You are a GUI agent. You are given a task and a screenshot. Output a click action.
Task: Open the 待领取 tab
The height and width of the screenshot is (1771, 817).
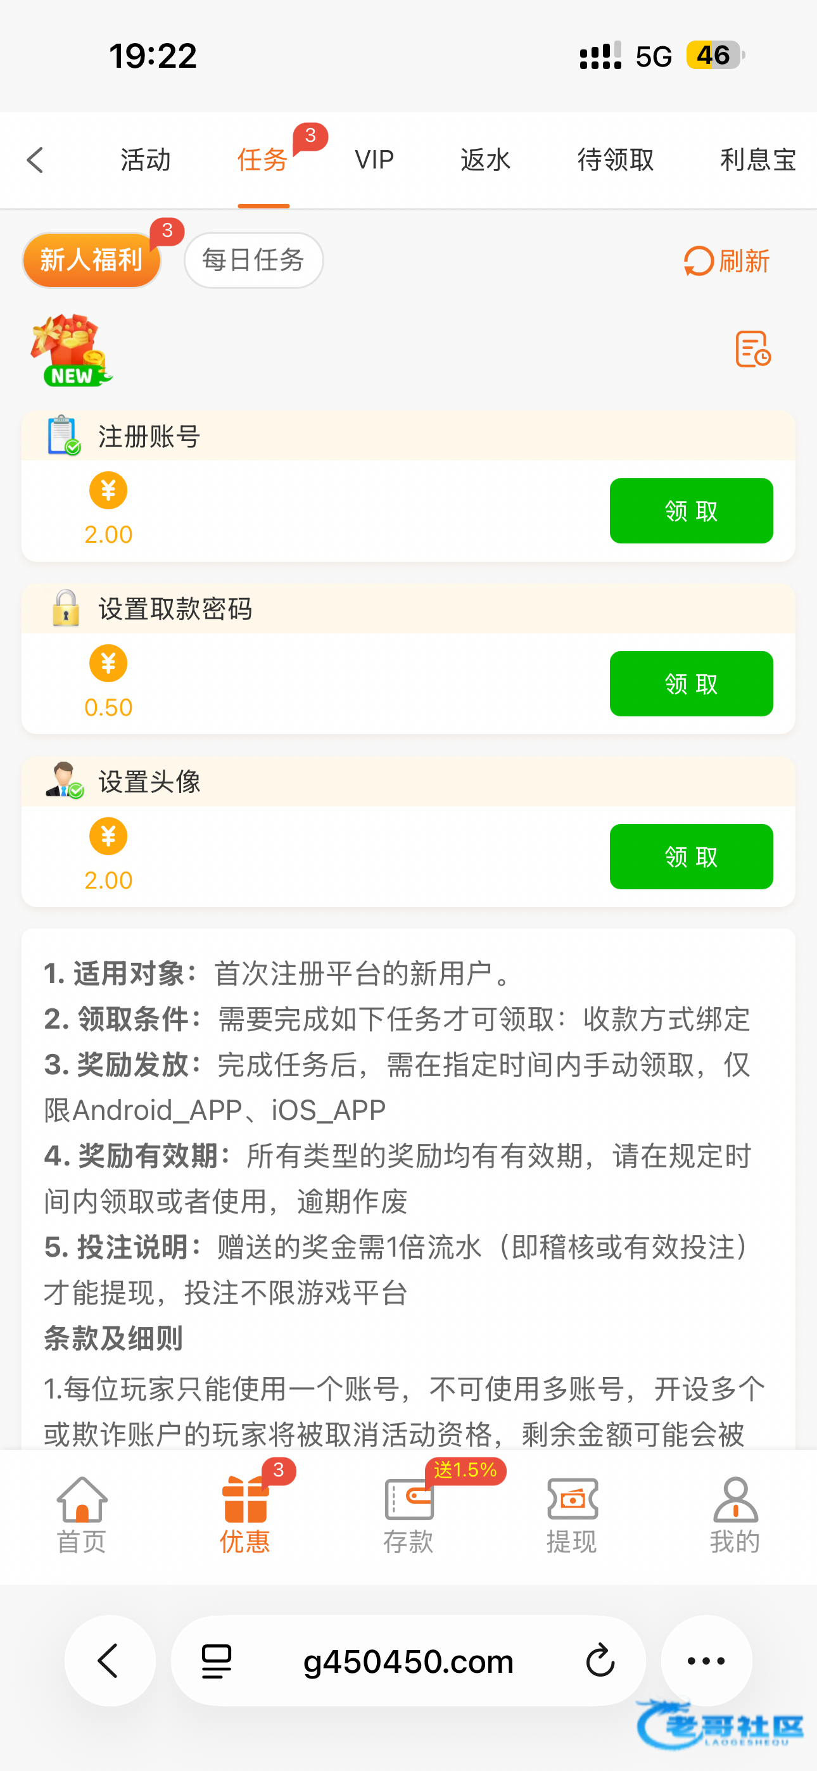[616, 160]
